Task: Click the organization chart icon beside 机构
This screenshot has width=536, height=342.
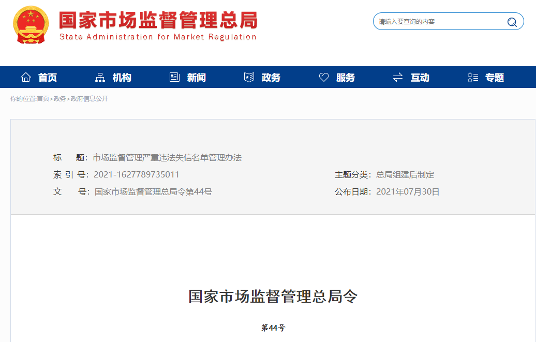Action: point(100,78)
